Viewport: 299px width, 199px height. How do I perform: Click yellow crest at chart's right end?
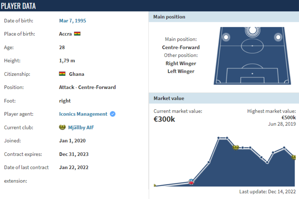click(294, 157)
